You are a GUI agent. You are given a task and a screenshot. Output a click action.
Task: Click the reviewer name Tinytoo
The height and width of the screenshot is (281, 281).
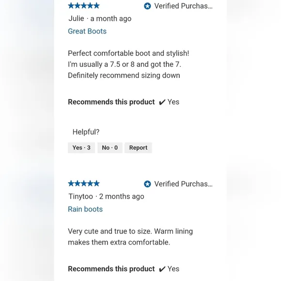click(81, 196)
